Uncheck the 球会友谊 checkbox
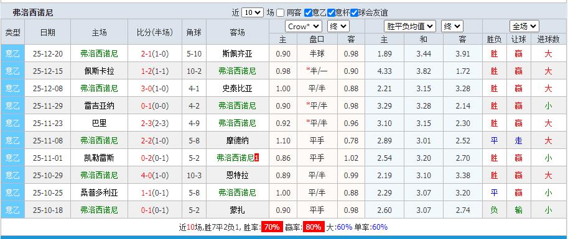The width and height of the screenshot is (568, 239). [x=354, y=12]
